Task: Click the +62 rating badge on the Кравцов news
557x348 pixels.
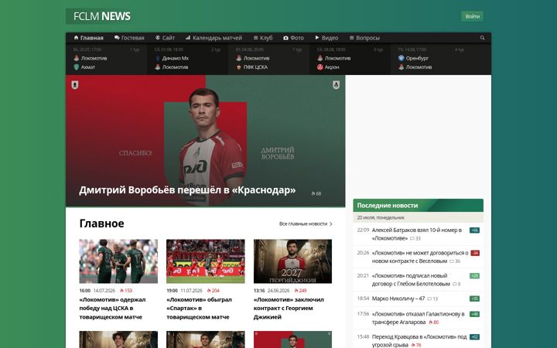Action: pyautogui.click(x=474, y=337)
